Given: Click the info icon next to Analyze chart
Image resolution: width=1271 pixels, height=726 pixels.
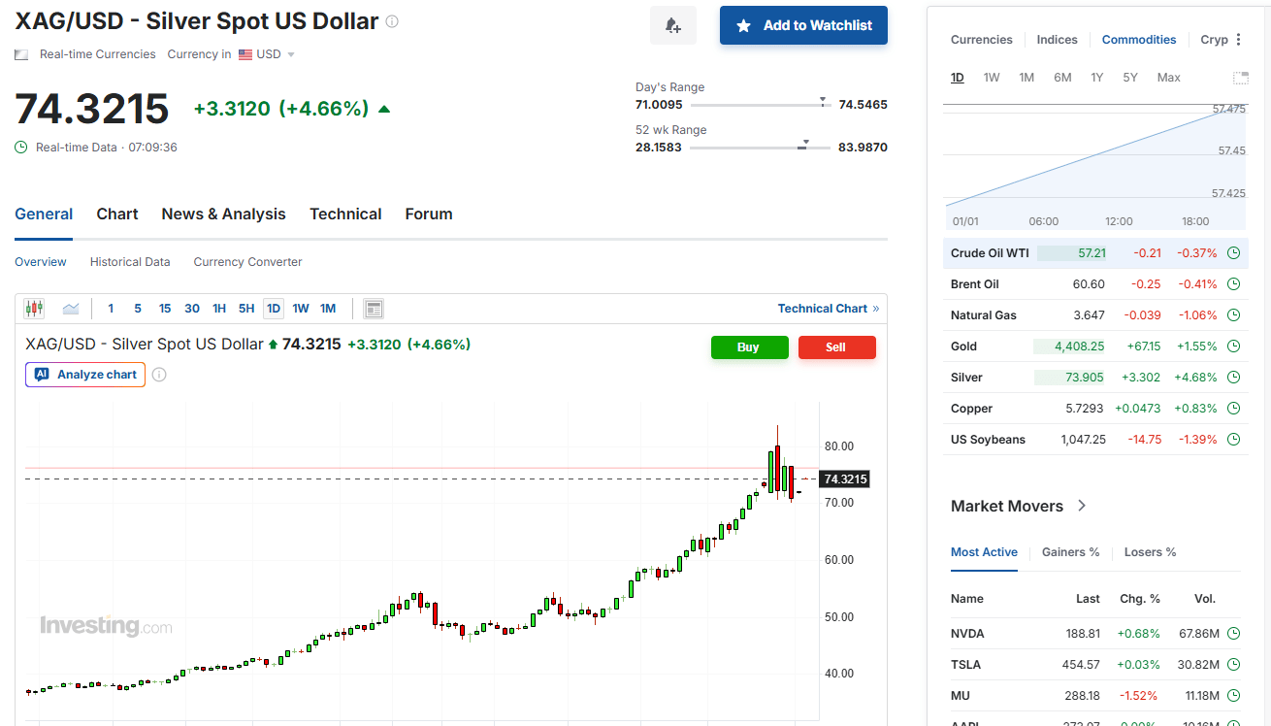Looking at the screenshot, I should [x=159, y=375].
